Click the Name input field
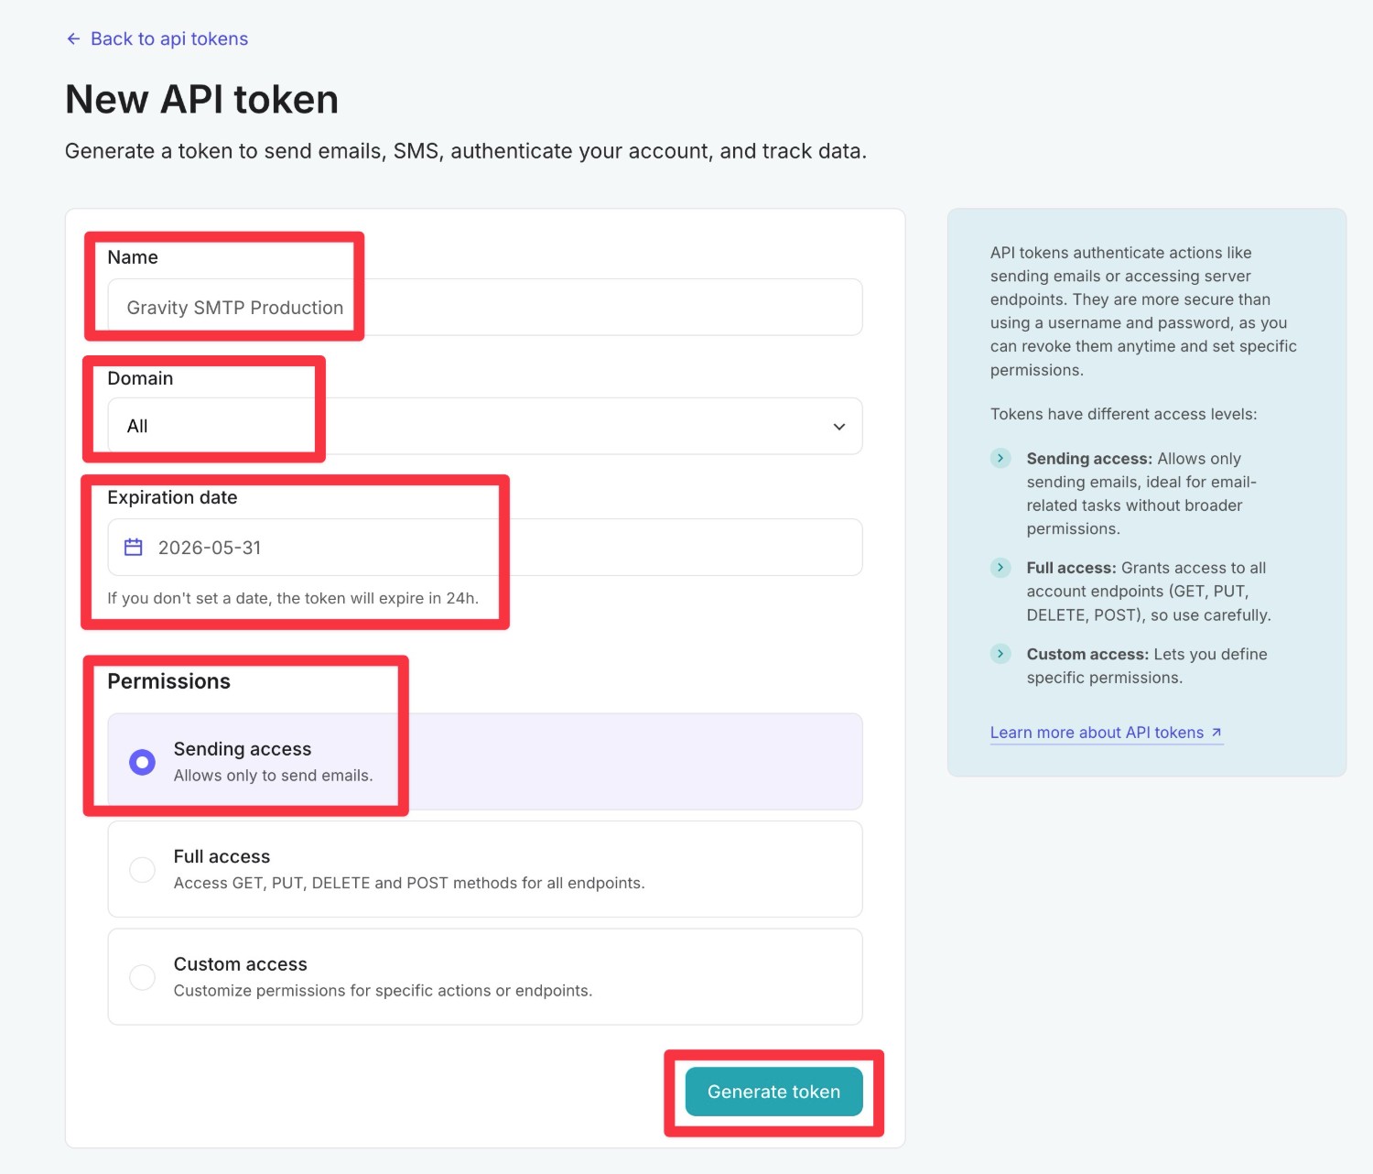This screenshot has height=1174, width=1373. (485, 307)
